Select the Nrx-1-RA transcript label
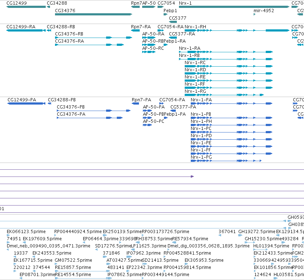The image size is (304, 280). tap(190, 48)
